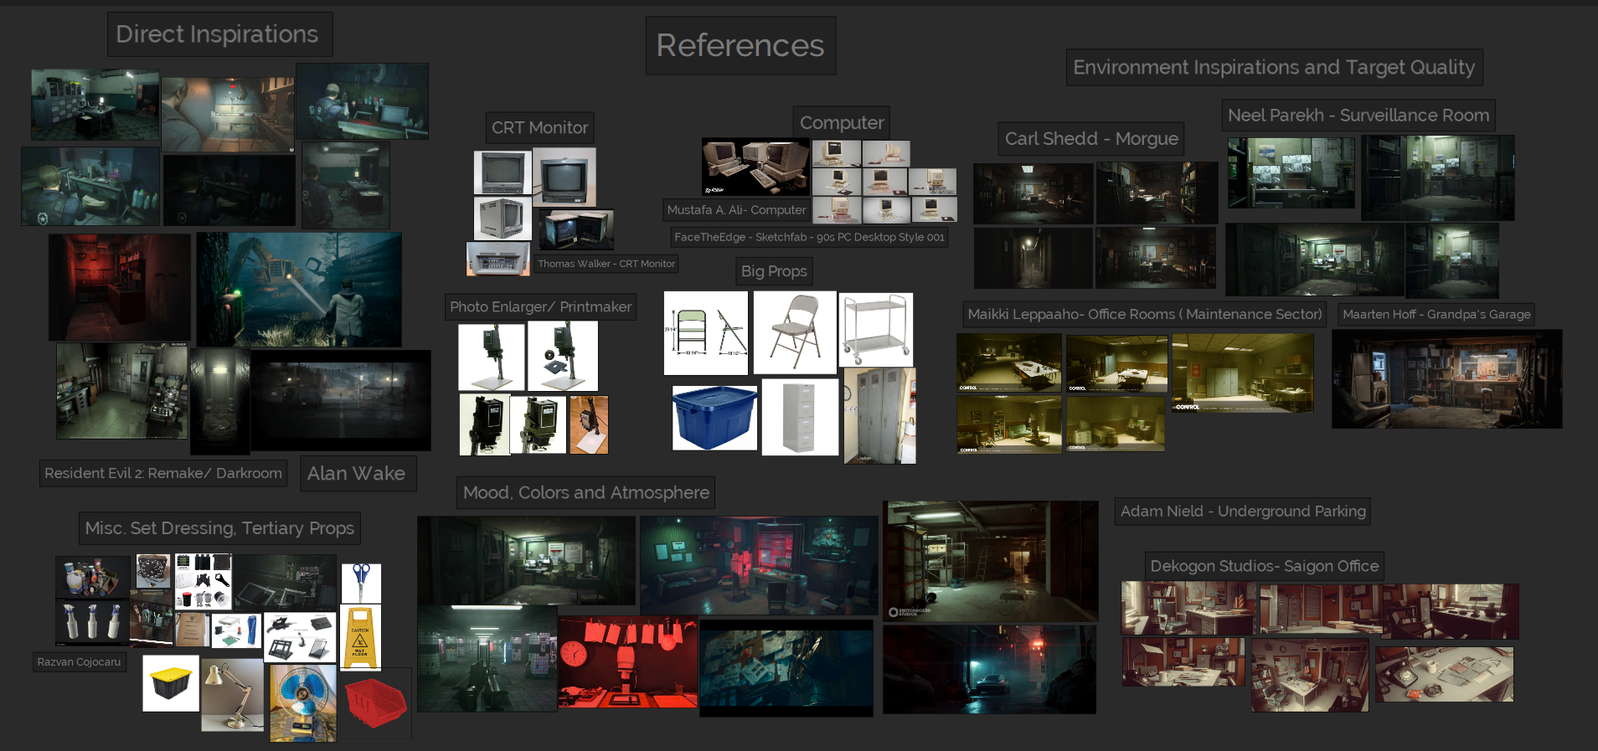Select the red plastic bin image
The height and width of the screenshot is (751, 1598).
[376, 702]
